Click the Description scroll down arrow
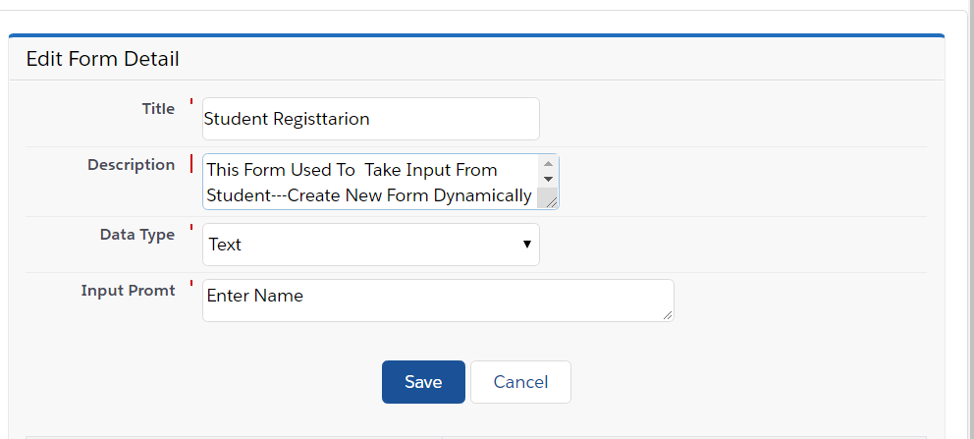Screen dimensions: 974x439 [548, 179]
